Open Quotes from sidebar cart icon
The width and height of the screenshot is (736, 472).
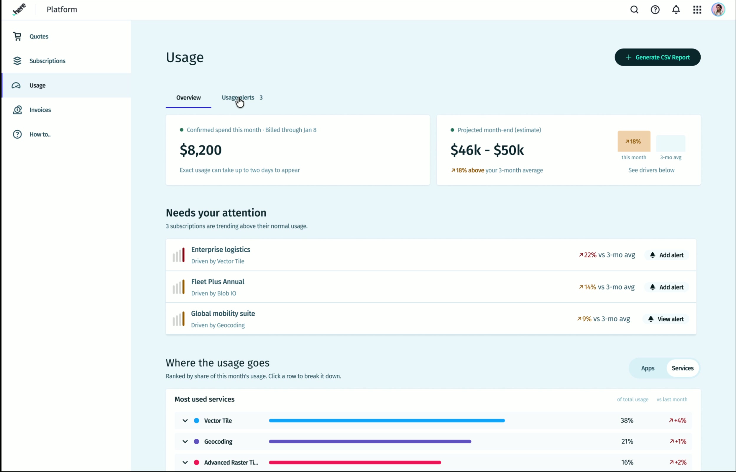[x=17, y=37]
